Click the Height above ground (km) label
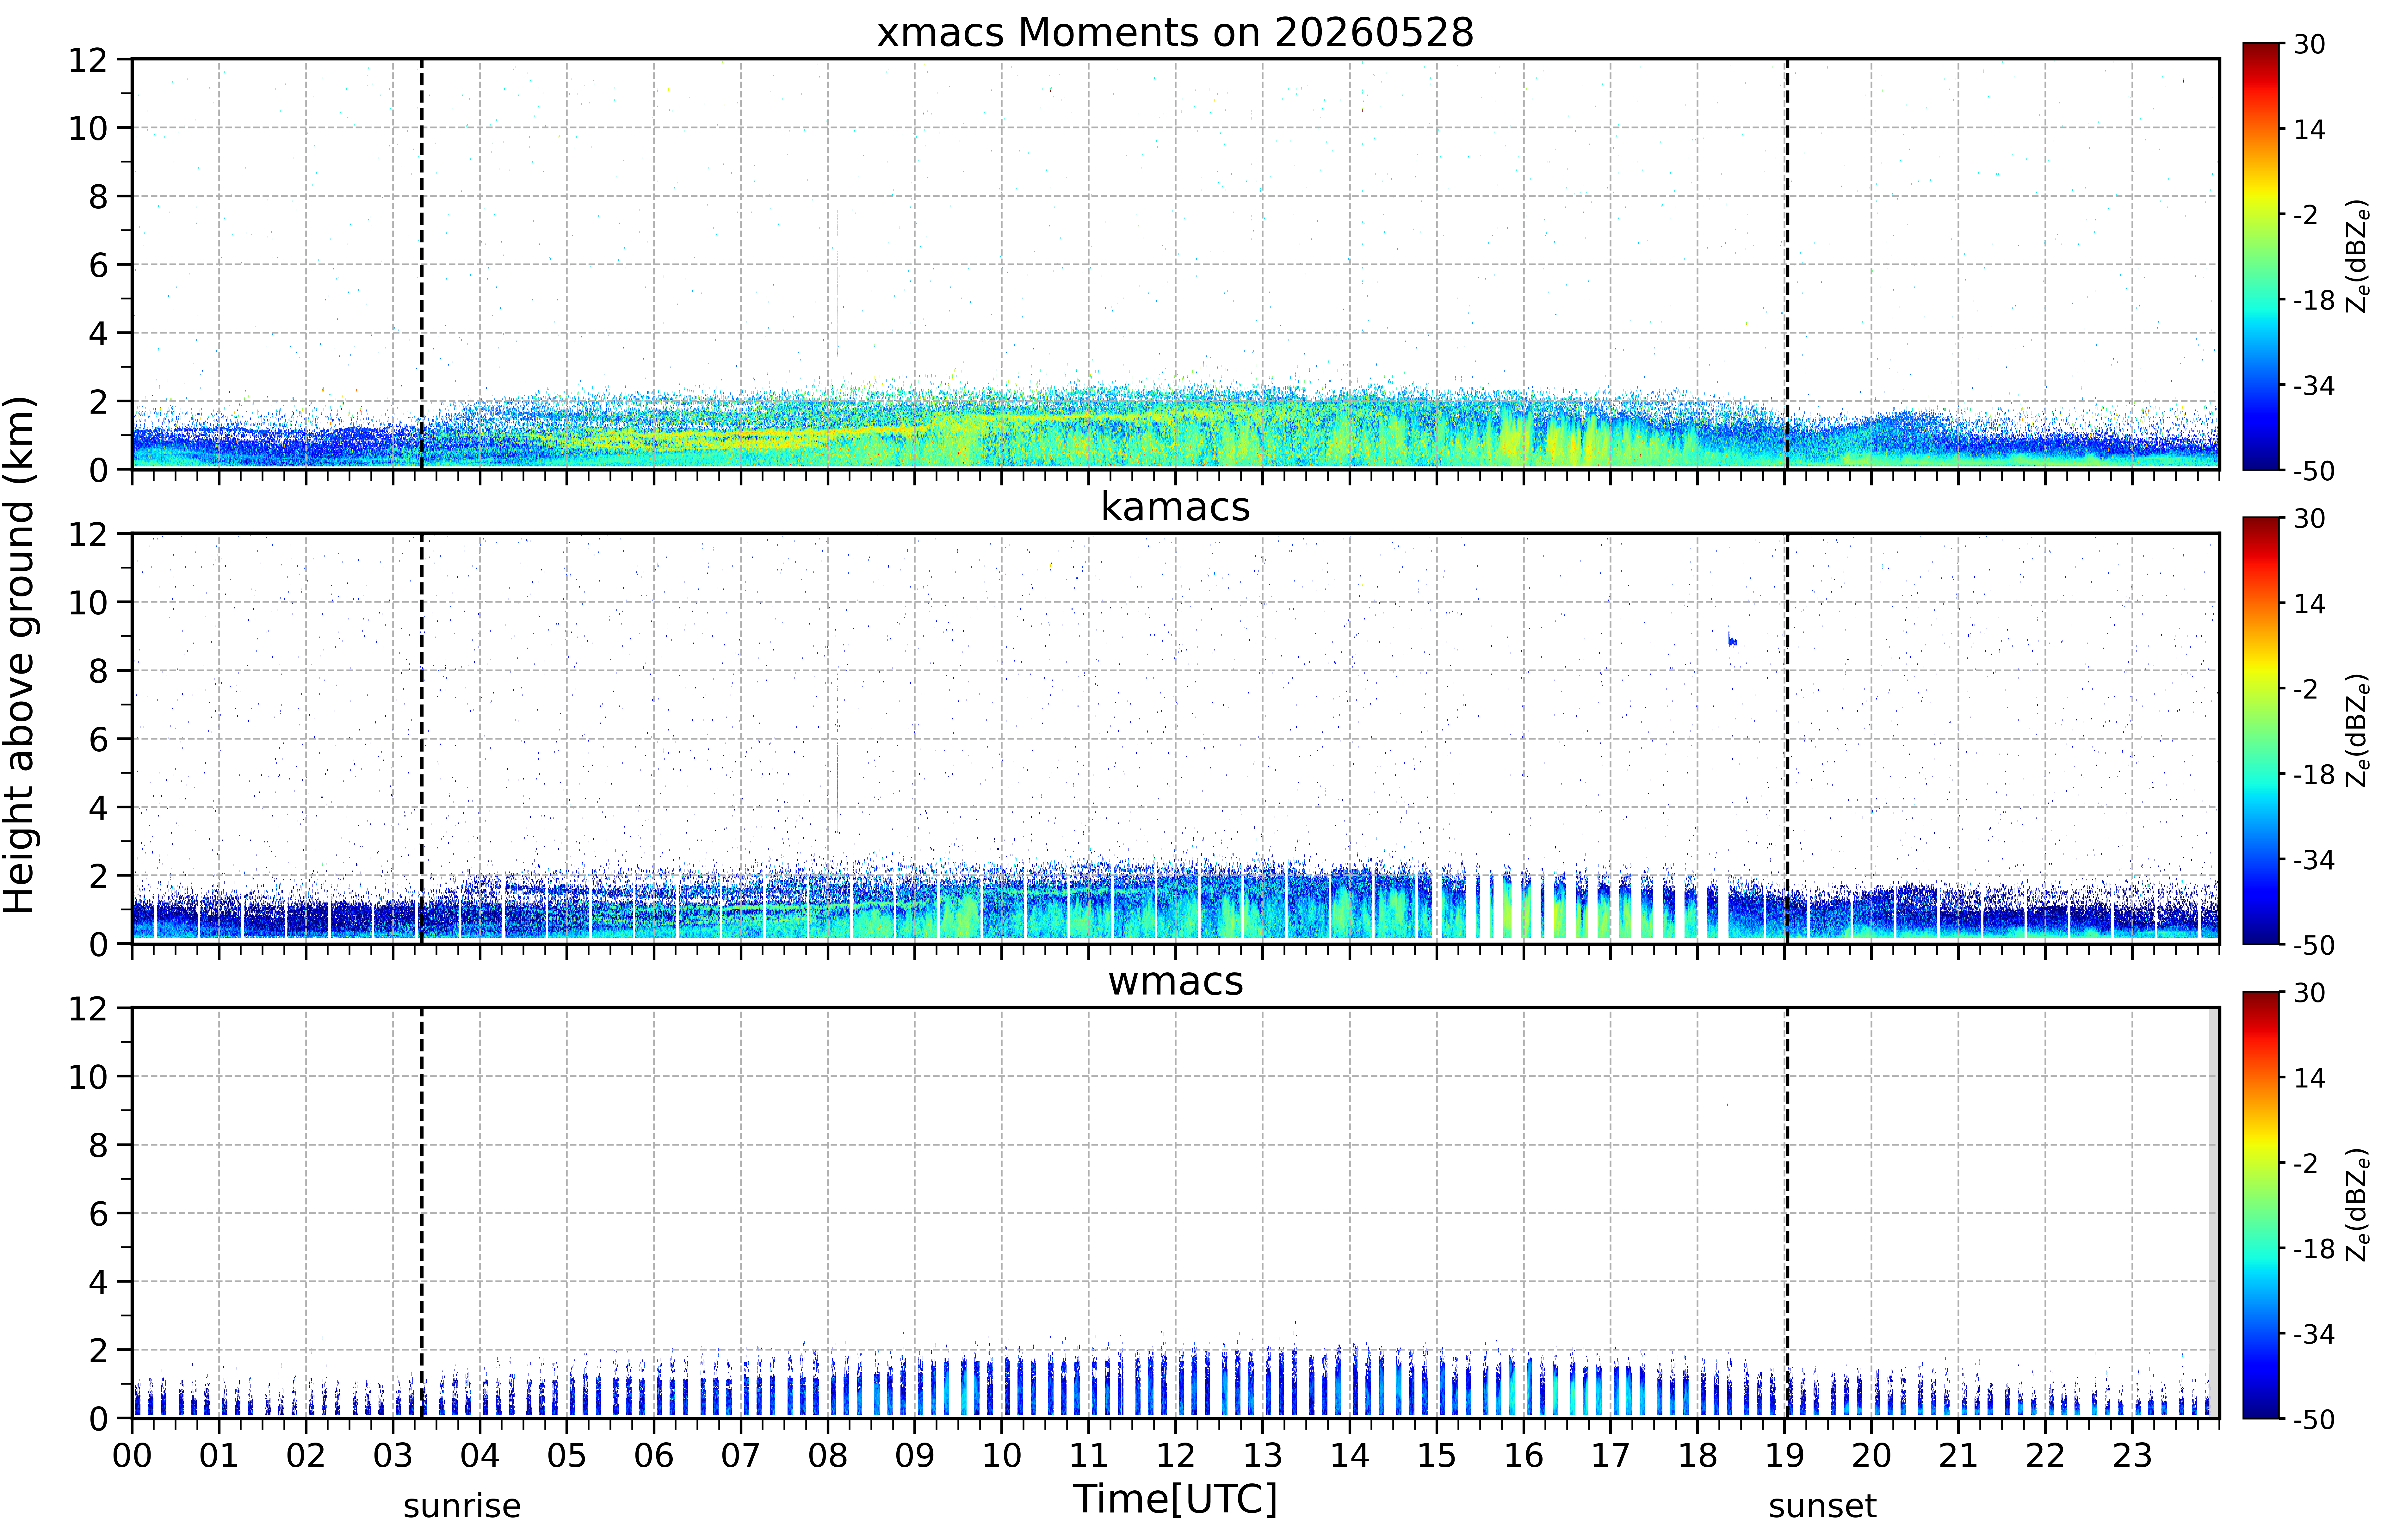This screenshot has height=1540, width=2387. pyautogui.click(x=20, y=655)
